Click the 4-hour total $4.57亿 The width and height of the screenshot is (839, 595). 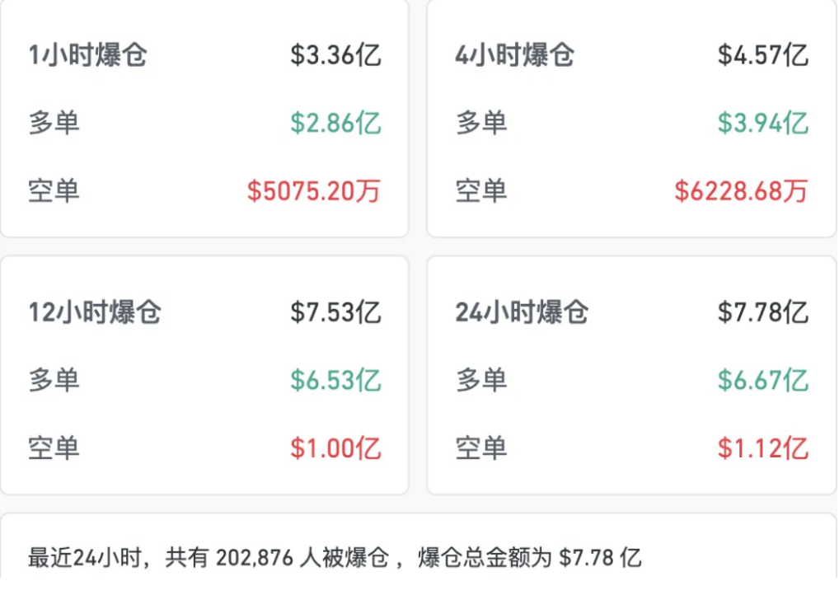(762, 56)
